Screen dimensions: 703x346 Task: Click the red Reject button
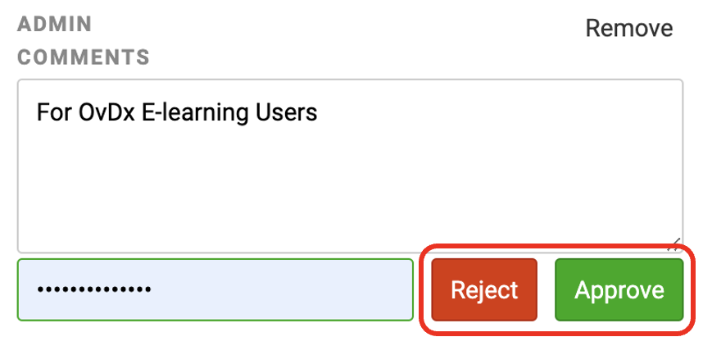point(484,289)
